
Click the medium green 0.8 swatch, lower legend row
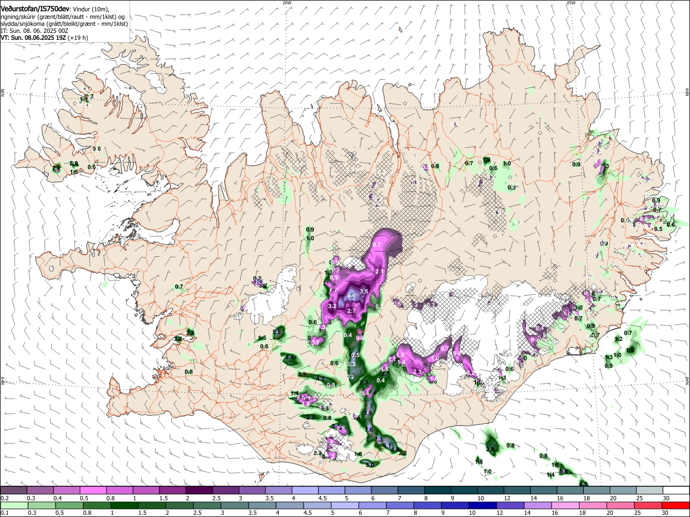click(97, 505)
